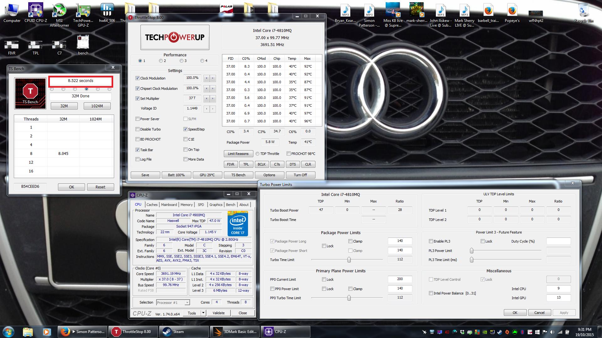Open hw64_506 desktop icon

[107, 13]
